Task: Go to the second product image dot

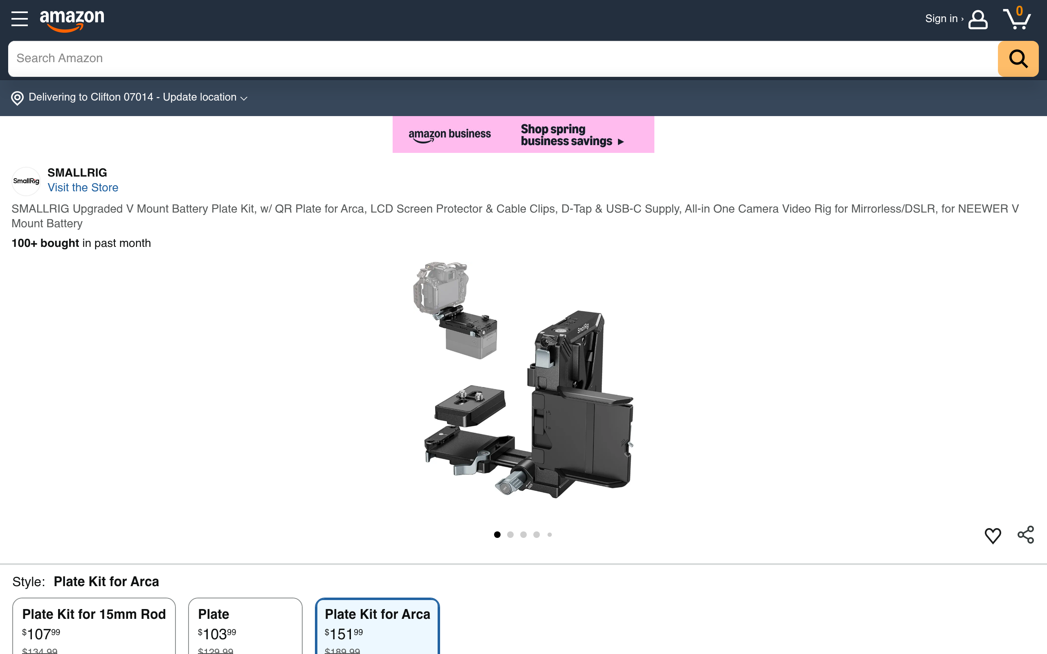Action: click(510, 535)
